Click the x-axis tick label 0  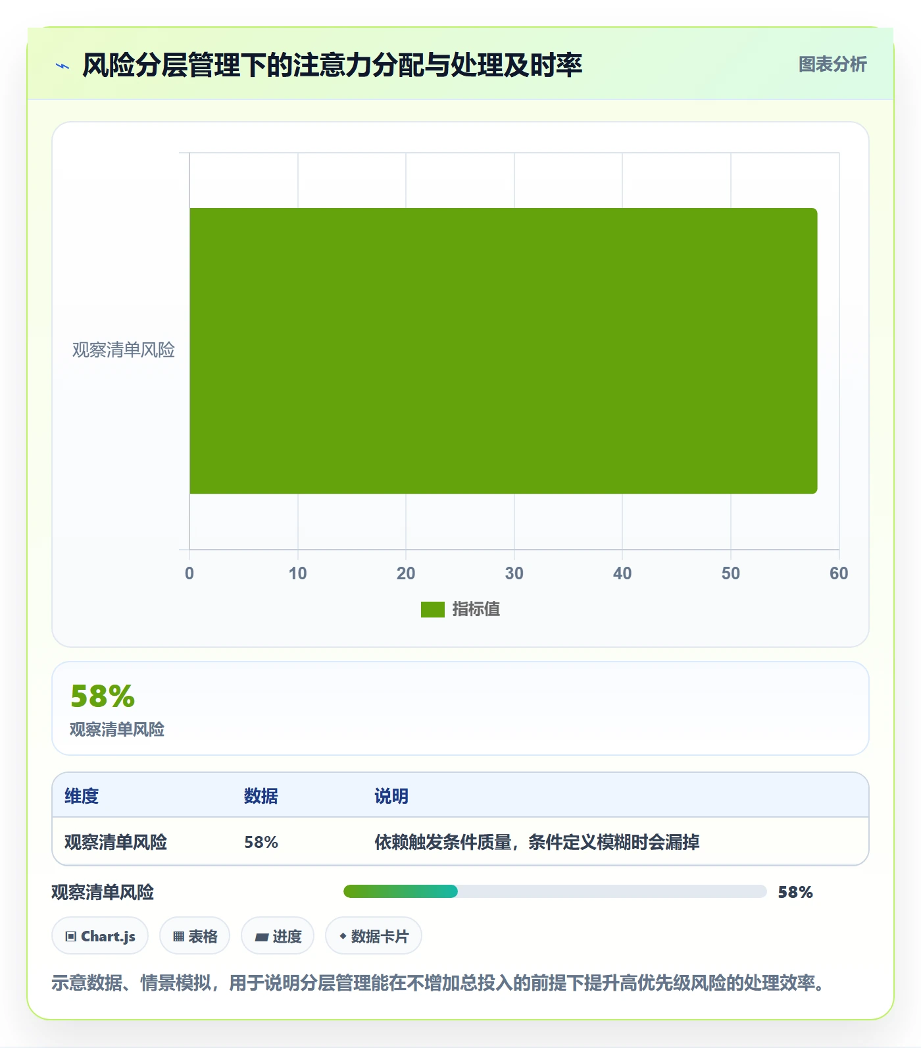point(189,573)
